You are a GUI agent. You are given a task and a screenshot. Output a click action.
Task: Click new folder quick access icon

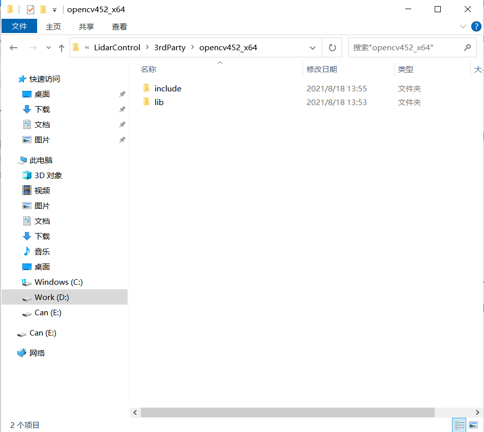pyautogui.click(x=43, y=10)
